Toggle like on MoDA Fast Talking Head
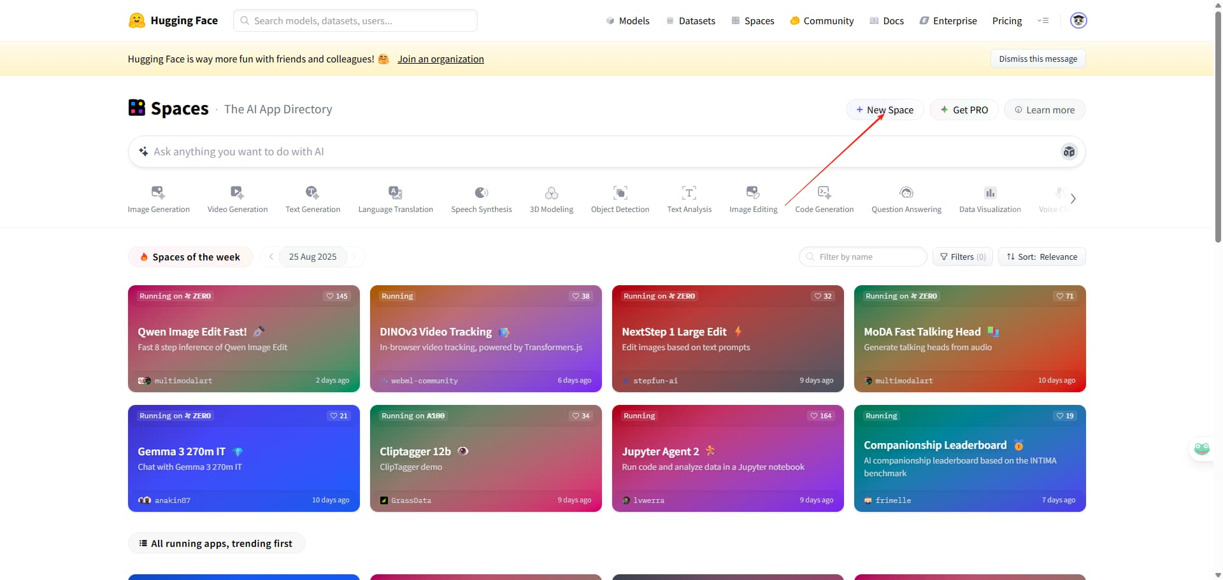This screenshot has height=580, width=1223. 1064,296
